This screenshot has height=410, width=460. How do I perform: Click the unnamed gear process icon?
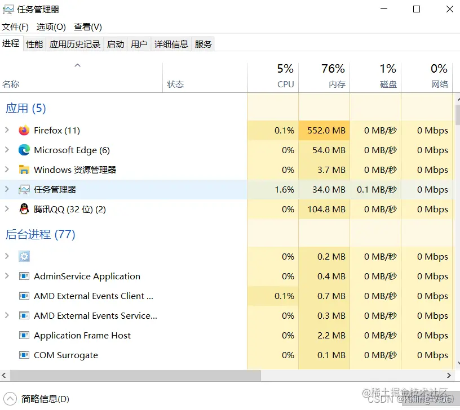pyautogui.click(x=24, y=256)
